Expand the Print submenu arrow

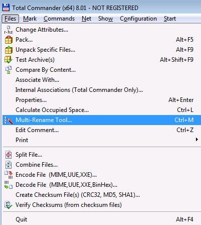tap(197, 139)
